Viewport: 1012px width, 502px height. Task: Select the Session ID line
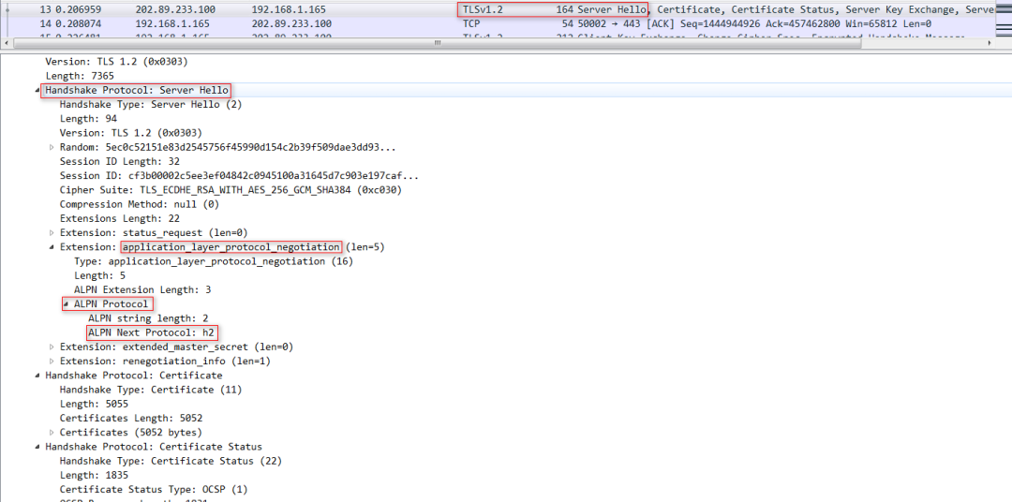239,175
